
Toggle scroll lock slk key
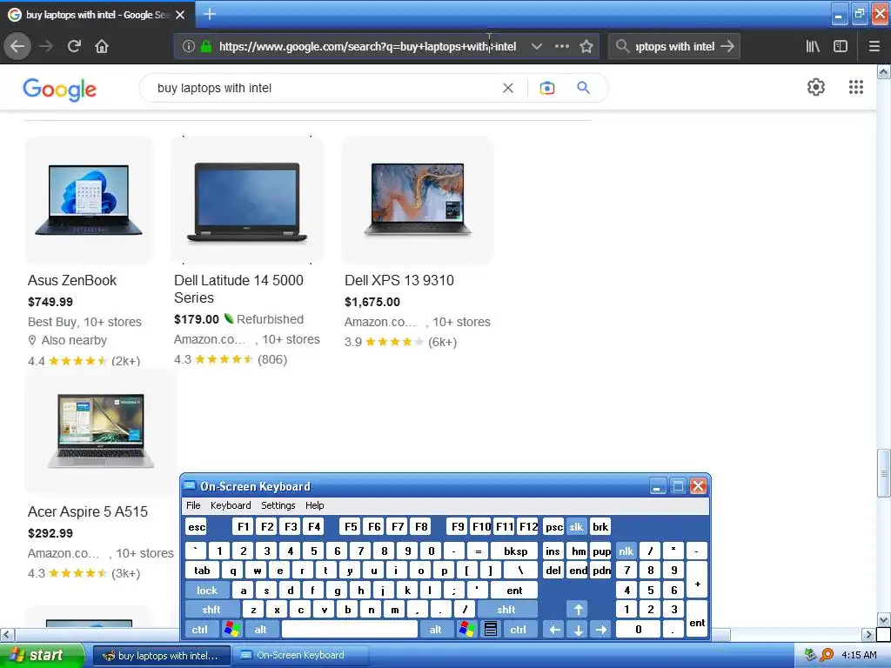(576, 526)
